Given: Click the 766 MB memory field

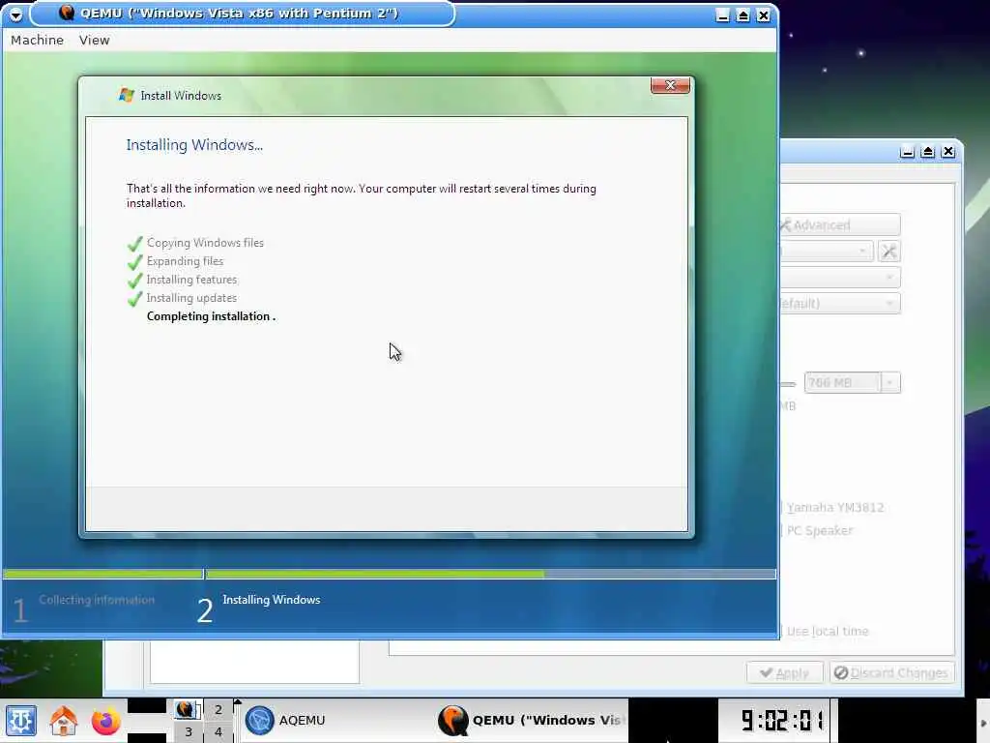Looking at the screenshot, I should click(842, 383).
